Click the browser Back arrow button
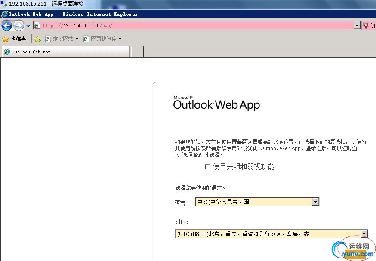The height and width of the screenshot is (261, 376). [x=7, y=25]
